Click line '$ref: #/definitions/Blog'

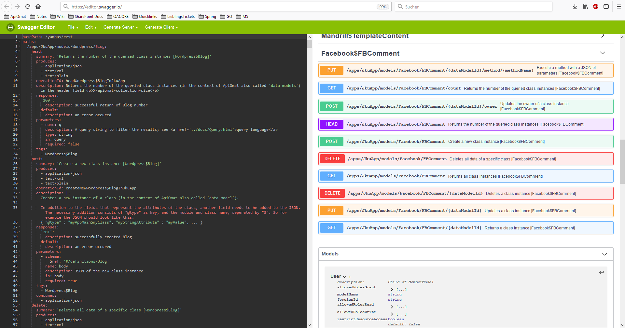pos(79,261)
